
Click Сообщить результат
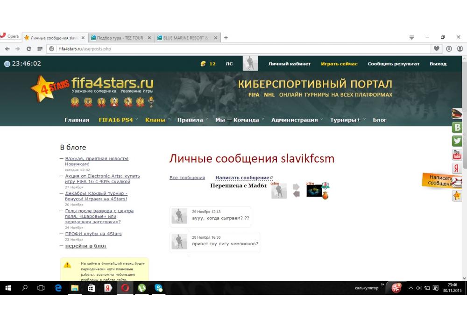click(x=393, y=64)
